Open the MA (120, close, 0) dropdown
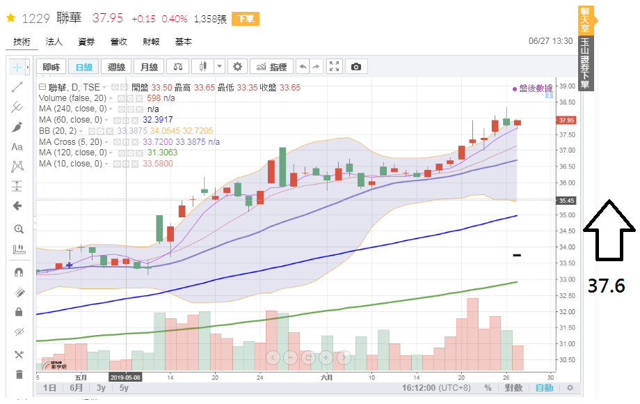 tap(111, 153)
